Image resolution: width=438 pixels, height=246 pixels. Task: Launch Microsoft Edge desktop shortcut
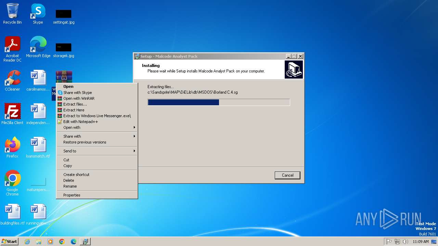[38, 47]
